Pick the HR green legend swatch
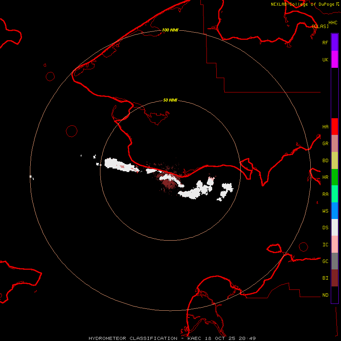The width and height of the screenshot is (341, 341). point(335,177)
